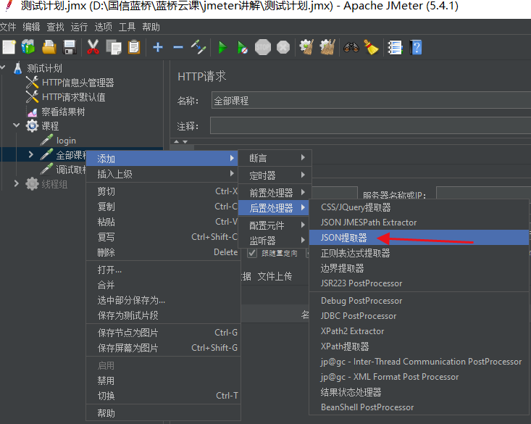Click the Copy icon in toolbar

114,47
